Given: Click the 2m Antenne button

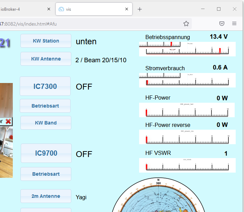Looking at the screenshot, I should pos(46,196).
